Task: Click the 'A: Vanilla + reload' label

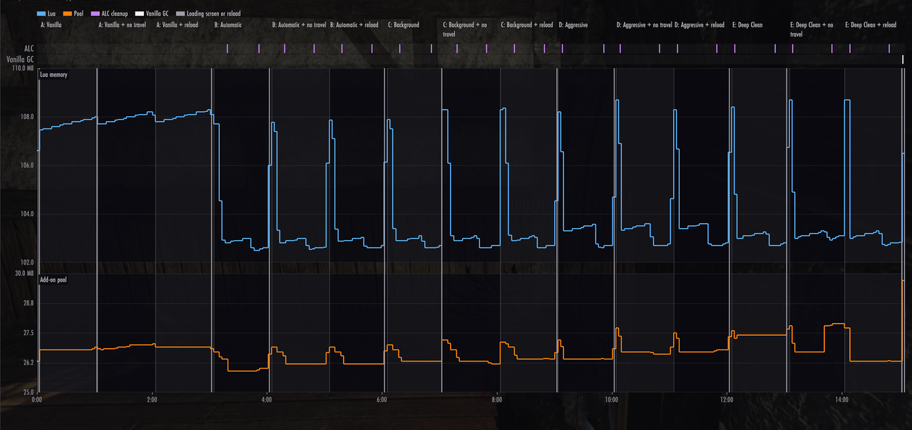Action: click(178, 25)
